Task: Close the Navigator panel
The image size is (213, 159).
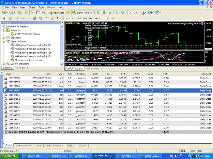Action: (62, 23)
